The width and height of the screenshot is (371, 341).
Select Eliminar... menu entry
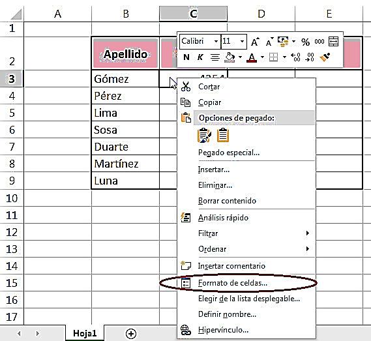coord(246,185)
